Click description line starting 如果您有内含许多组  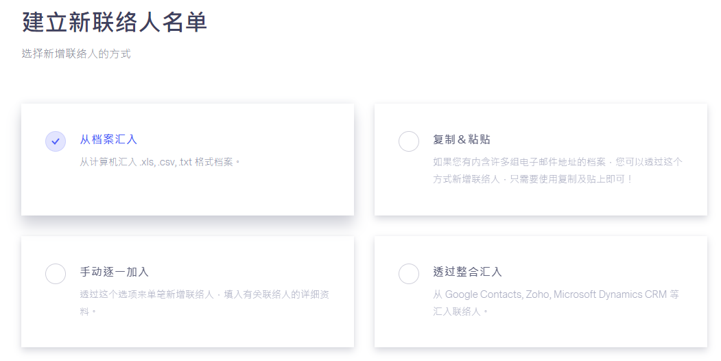[x=558, y=162]
